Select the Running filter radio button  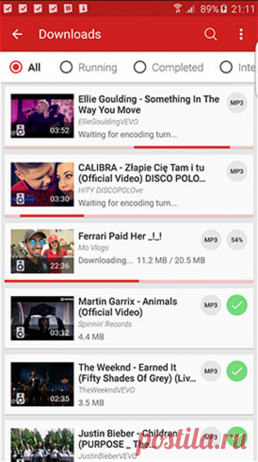tap(66, 67)
